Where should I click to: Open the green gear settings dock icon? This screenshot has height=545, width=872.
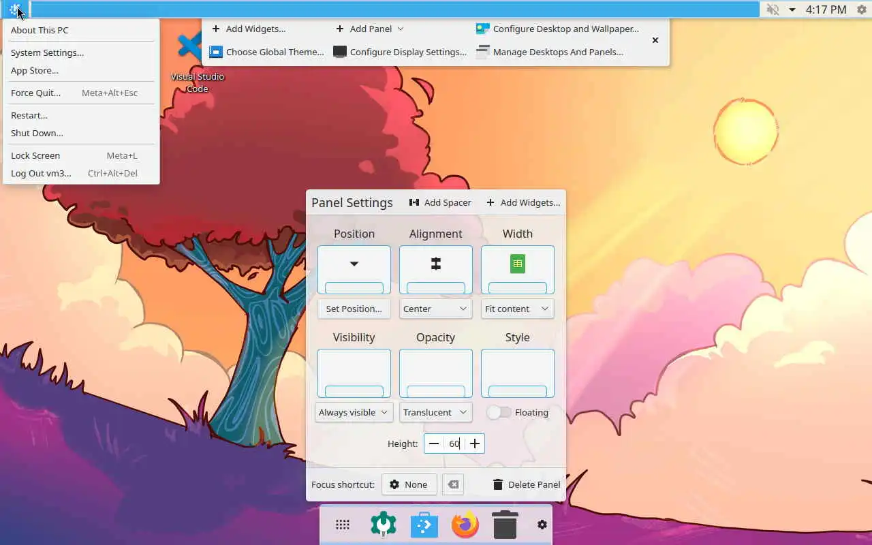384,525
